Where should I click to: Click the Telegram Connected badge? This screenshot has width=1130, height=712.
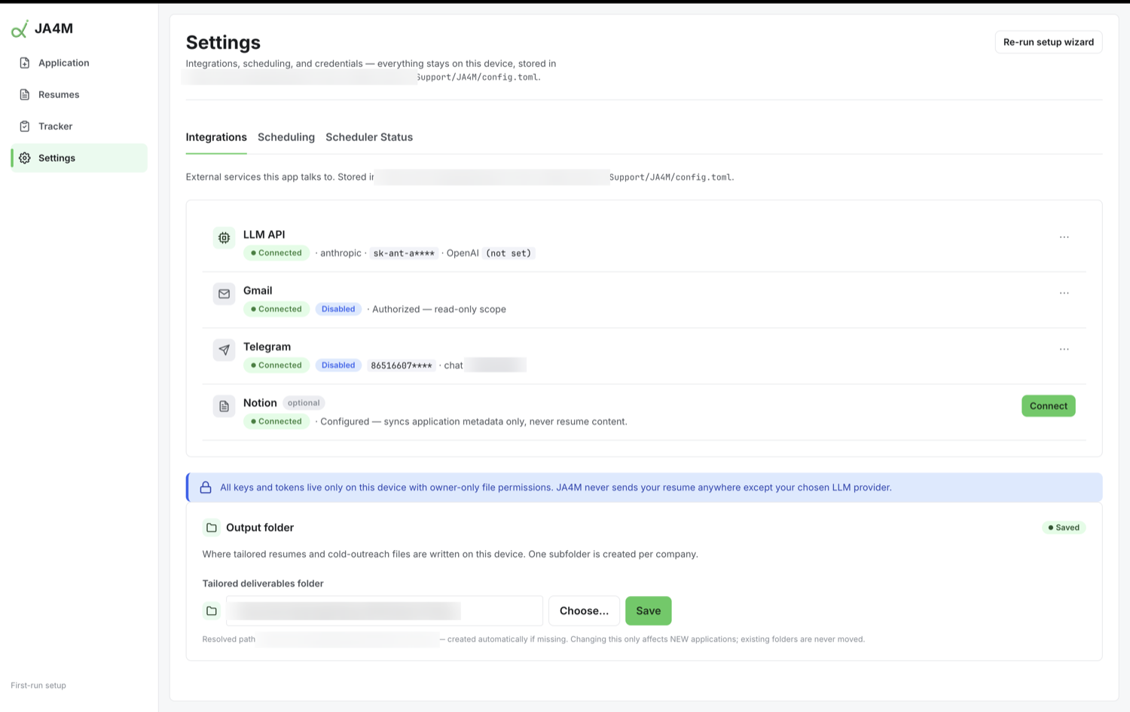click(x=276, y=365)
